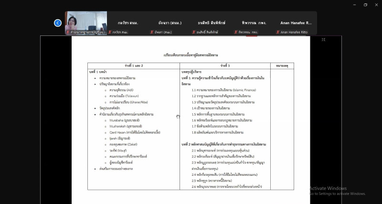The height and width of the screenshot is (204, 382).
Task: Click the 'หมายเหตุ' column header
Action: [x=282, y=66]
